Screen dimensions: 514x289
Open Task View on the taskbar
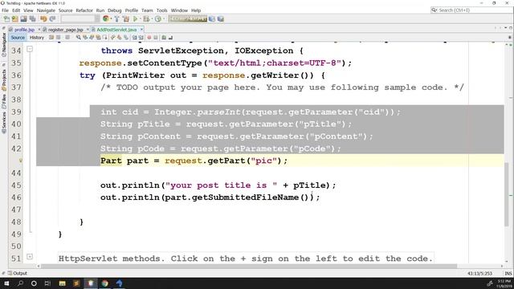click(x=47, y=283)
